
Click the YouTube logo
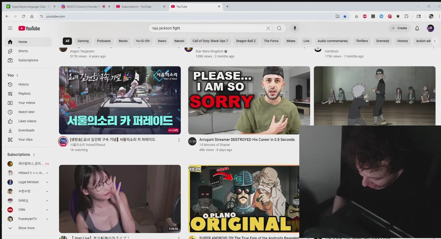[29, 28]
